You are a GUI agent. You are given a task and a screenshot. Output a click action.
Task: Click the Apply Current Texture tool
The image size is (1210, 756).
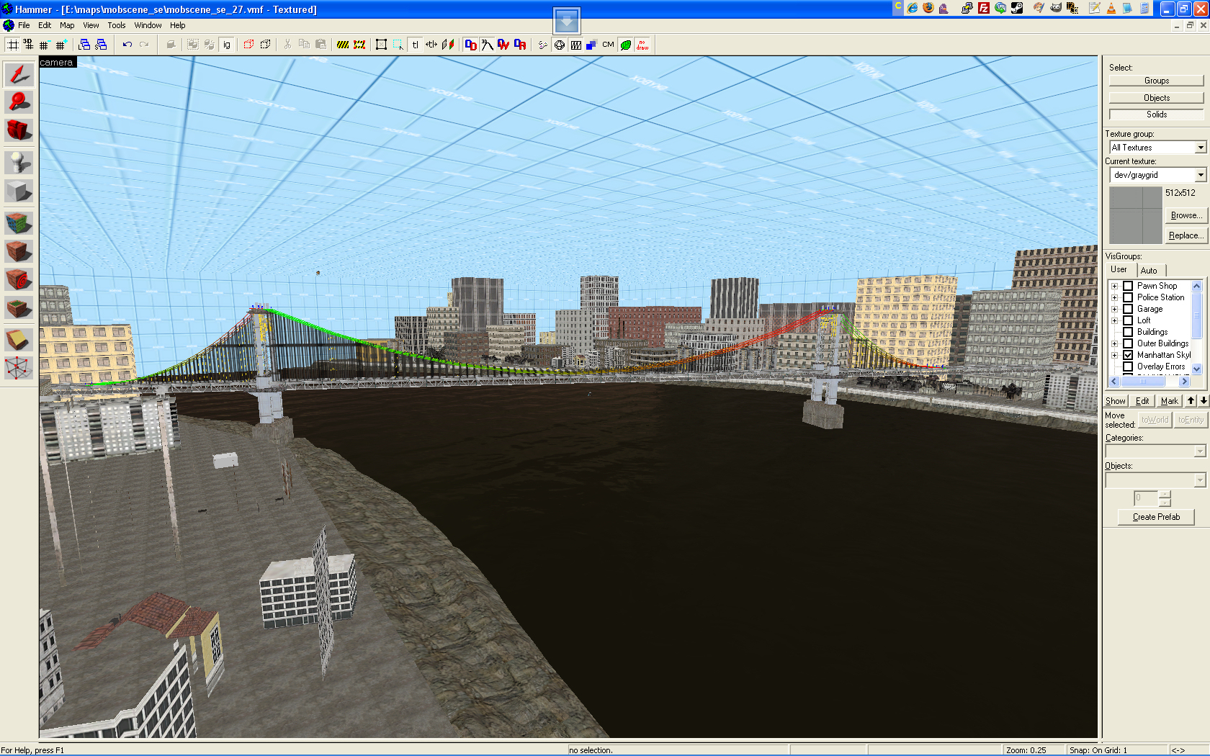point(19,251)
